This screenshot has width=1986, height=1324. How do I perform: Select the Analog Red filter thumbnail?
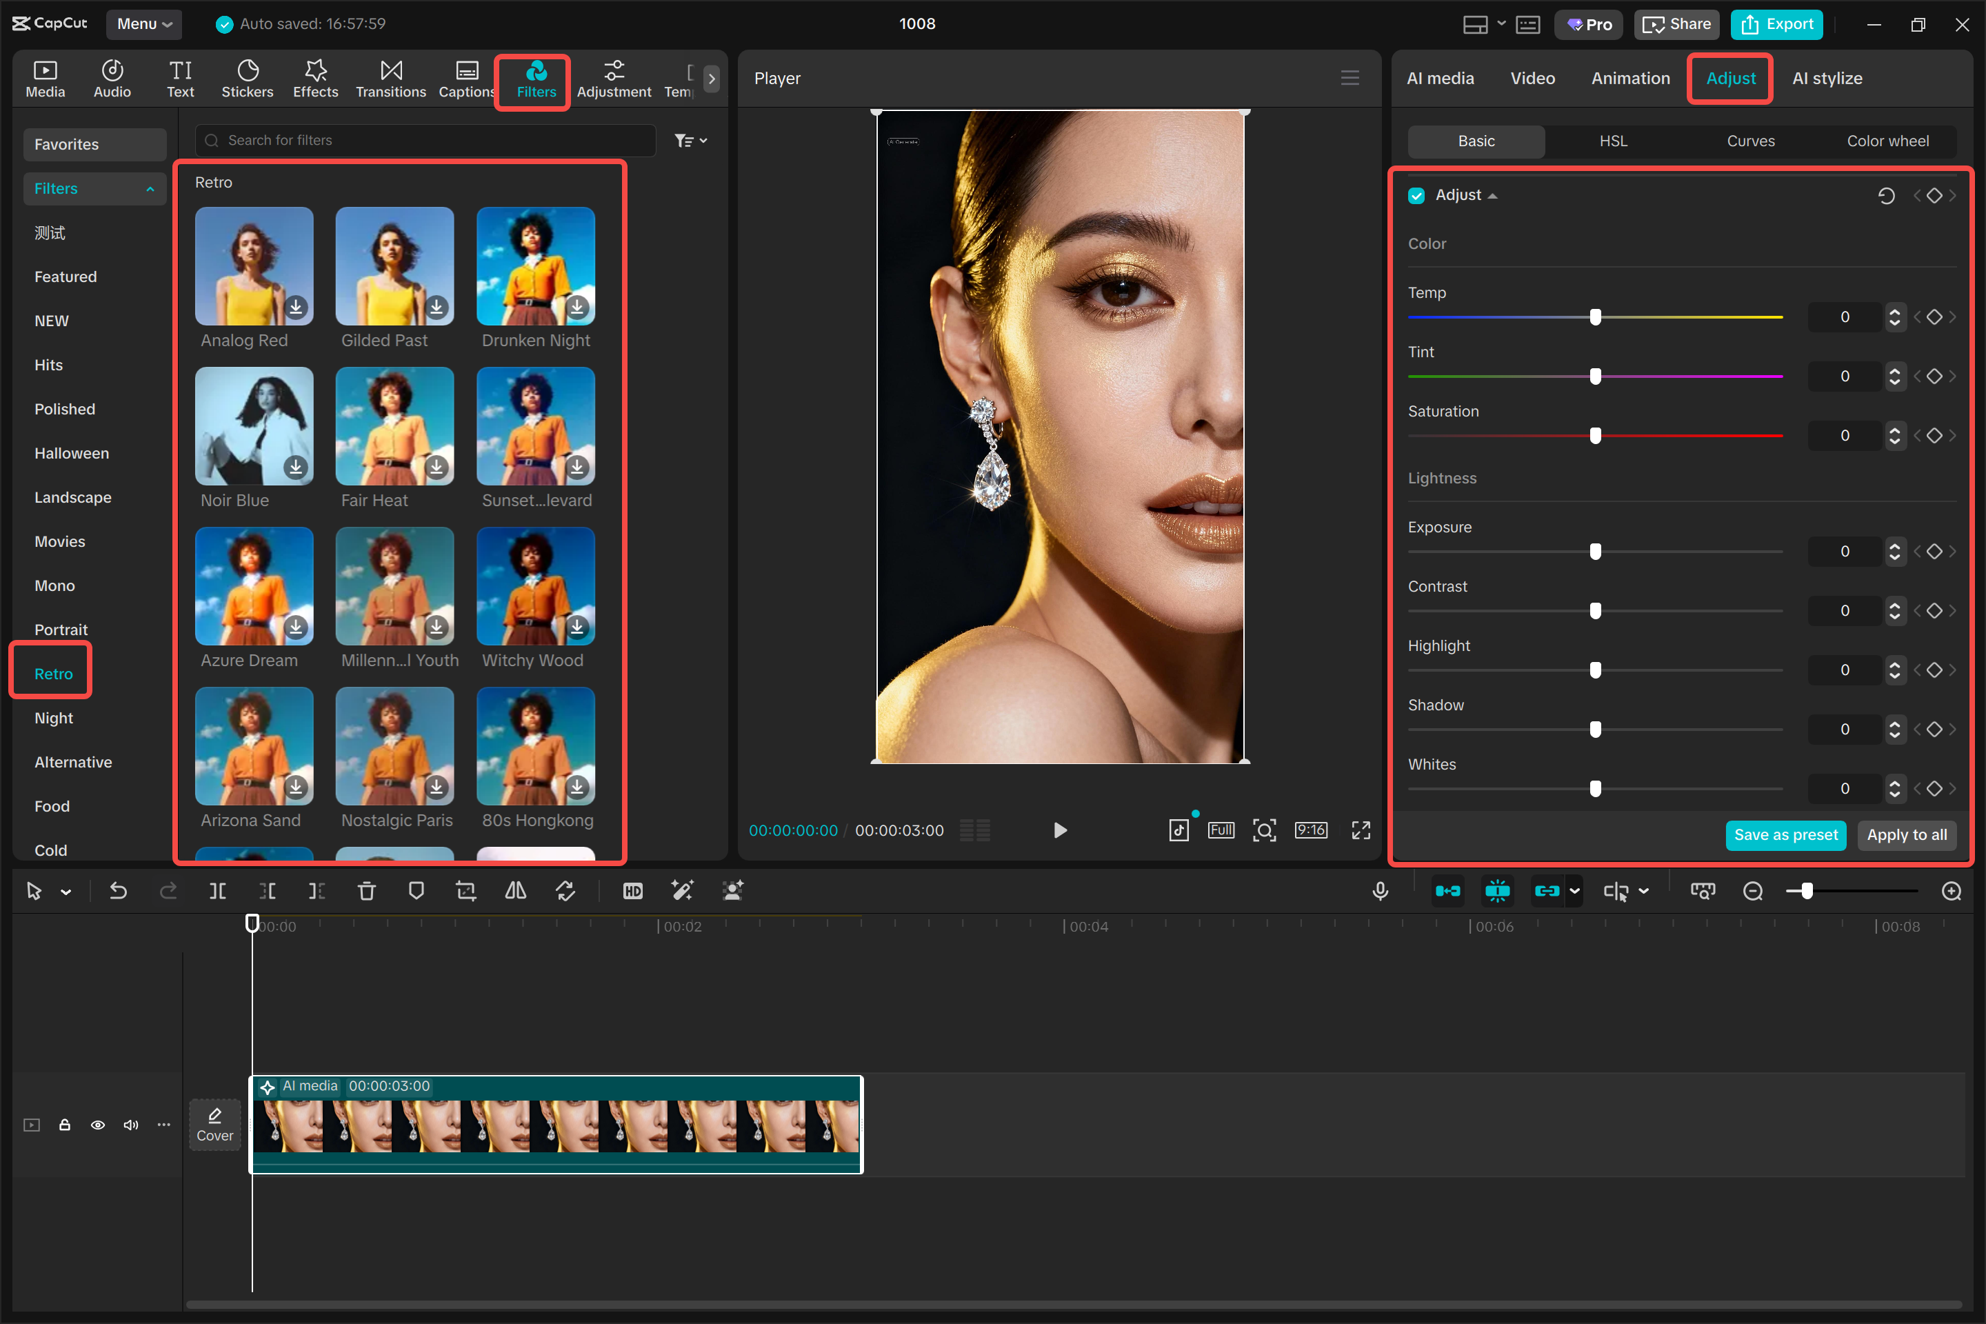click(x=253, y=266)
